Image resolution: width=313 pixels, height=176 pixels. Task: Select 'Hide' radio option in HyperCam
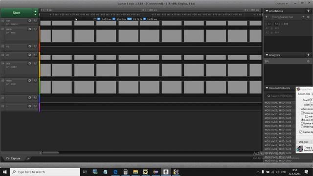click(x=302, y=127)
